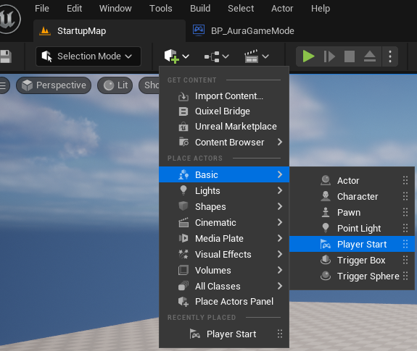Open the Tools menu
The image size is (417, 351).
(x=160, y=9)
